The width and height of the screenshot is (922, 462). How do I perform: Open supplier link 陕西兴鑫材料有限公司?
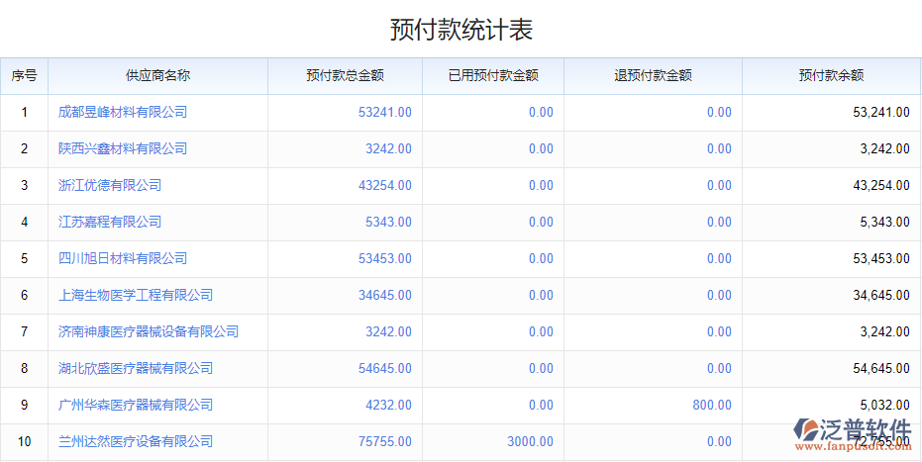[123, 148]
